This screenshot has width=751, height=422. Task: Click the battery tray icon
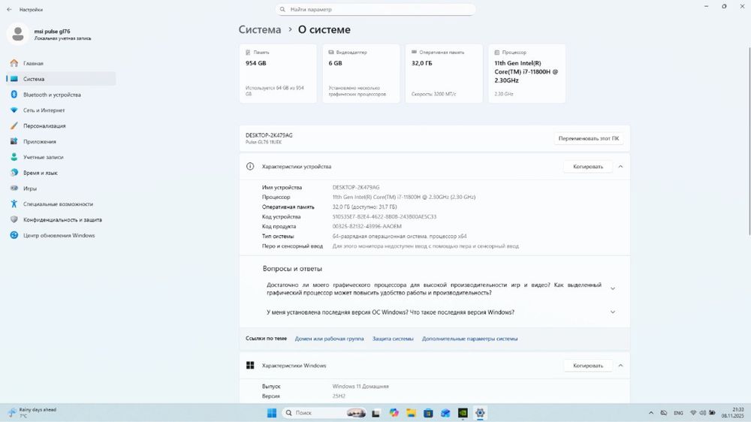[x=712, y=413]
